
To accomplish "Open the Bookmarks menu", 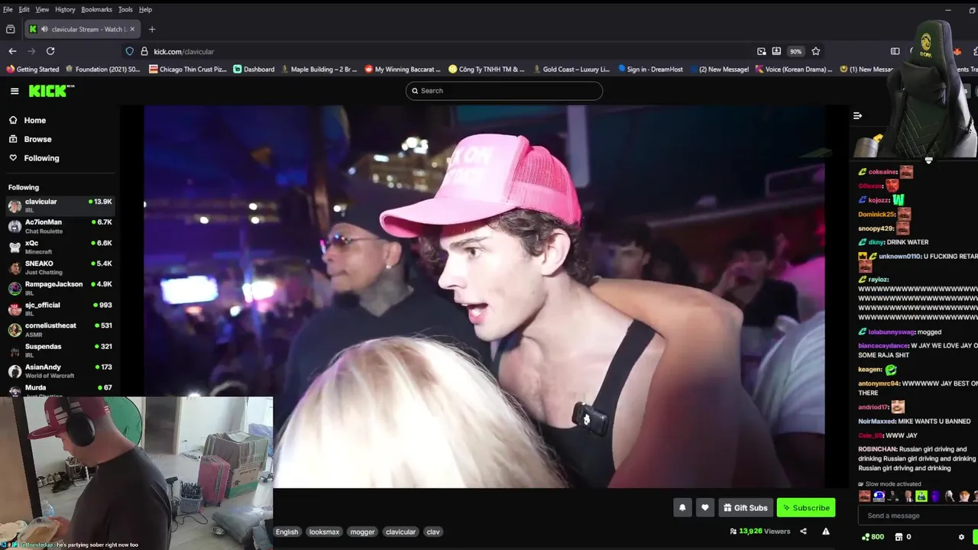I will [x=96, y=9].
